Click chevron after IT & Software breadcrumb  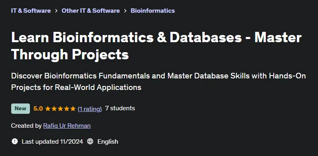(x=56, y=11)
